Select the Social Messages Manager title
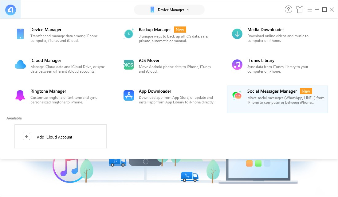The image size is (338, 197). pos(272,91)
